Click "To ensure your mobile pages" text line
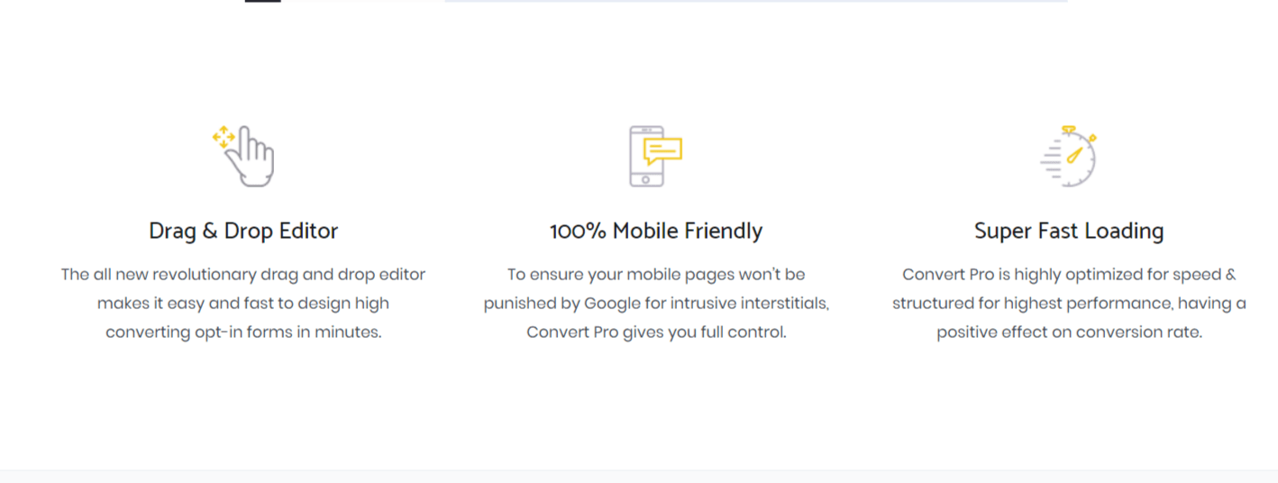This screenshot has width=1278, height=483. (656, 274)
